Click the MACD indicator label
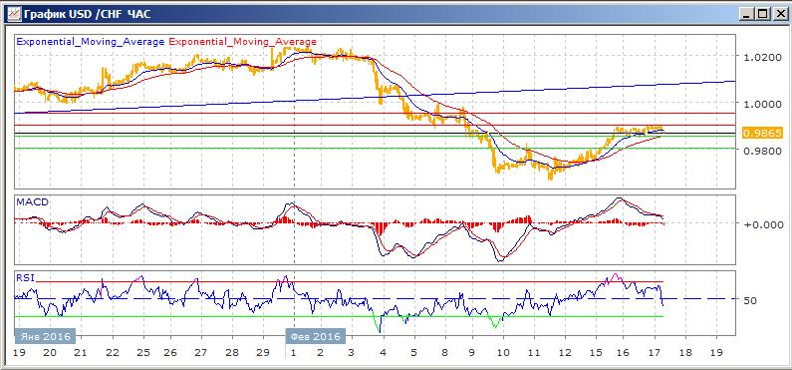 tap(31, 201)
